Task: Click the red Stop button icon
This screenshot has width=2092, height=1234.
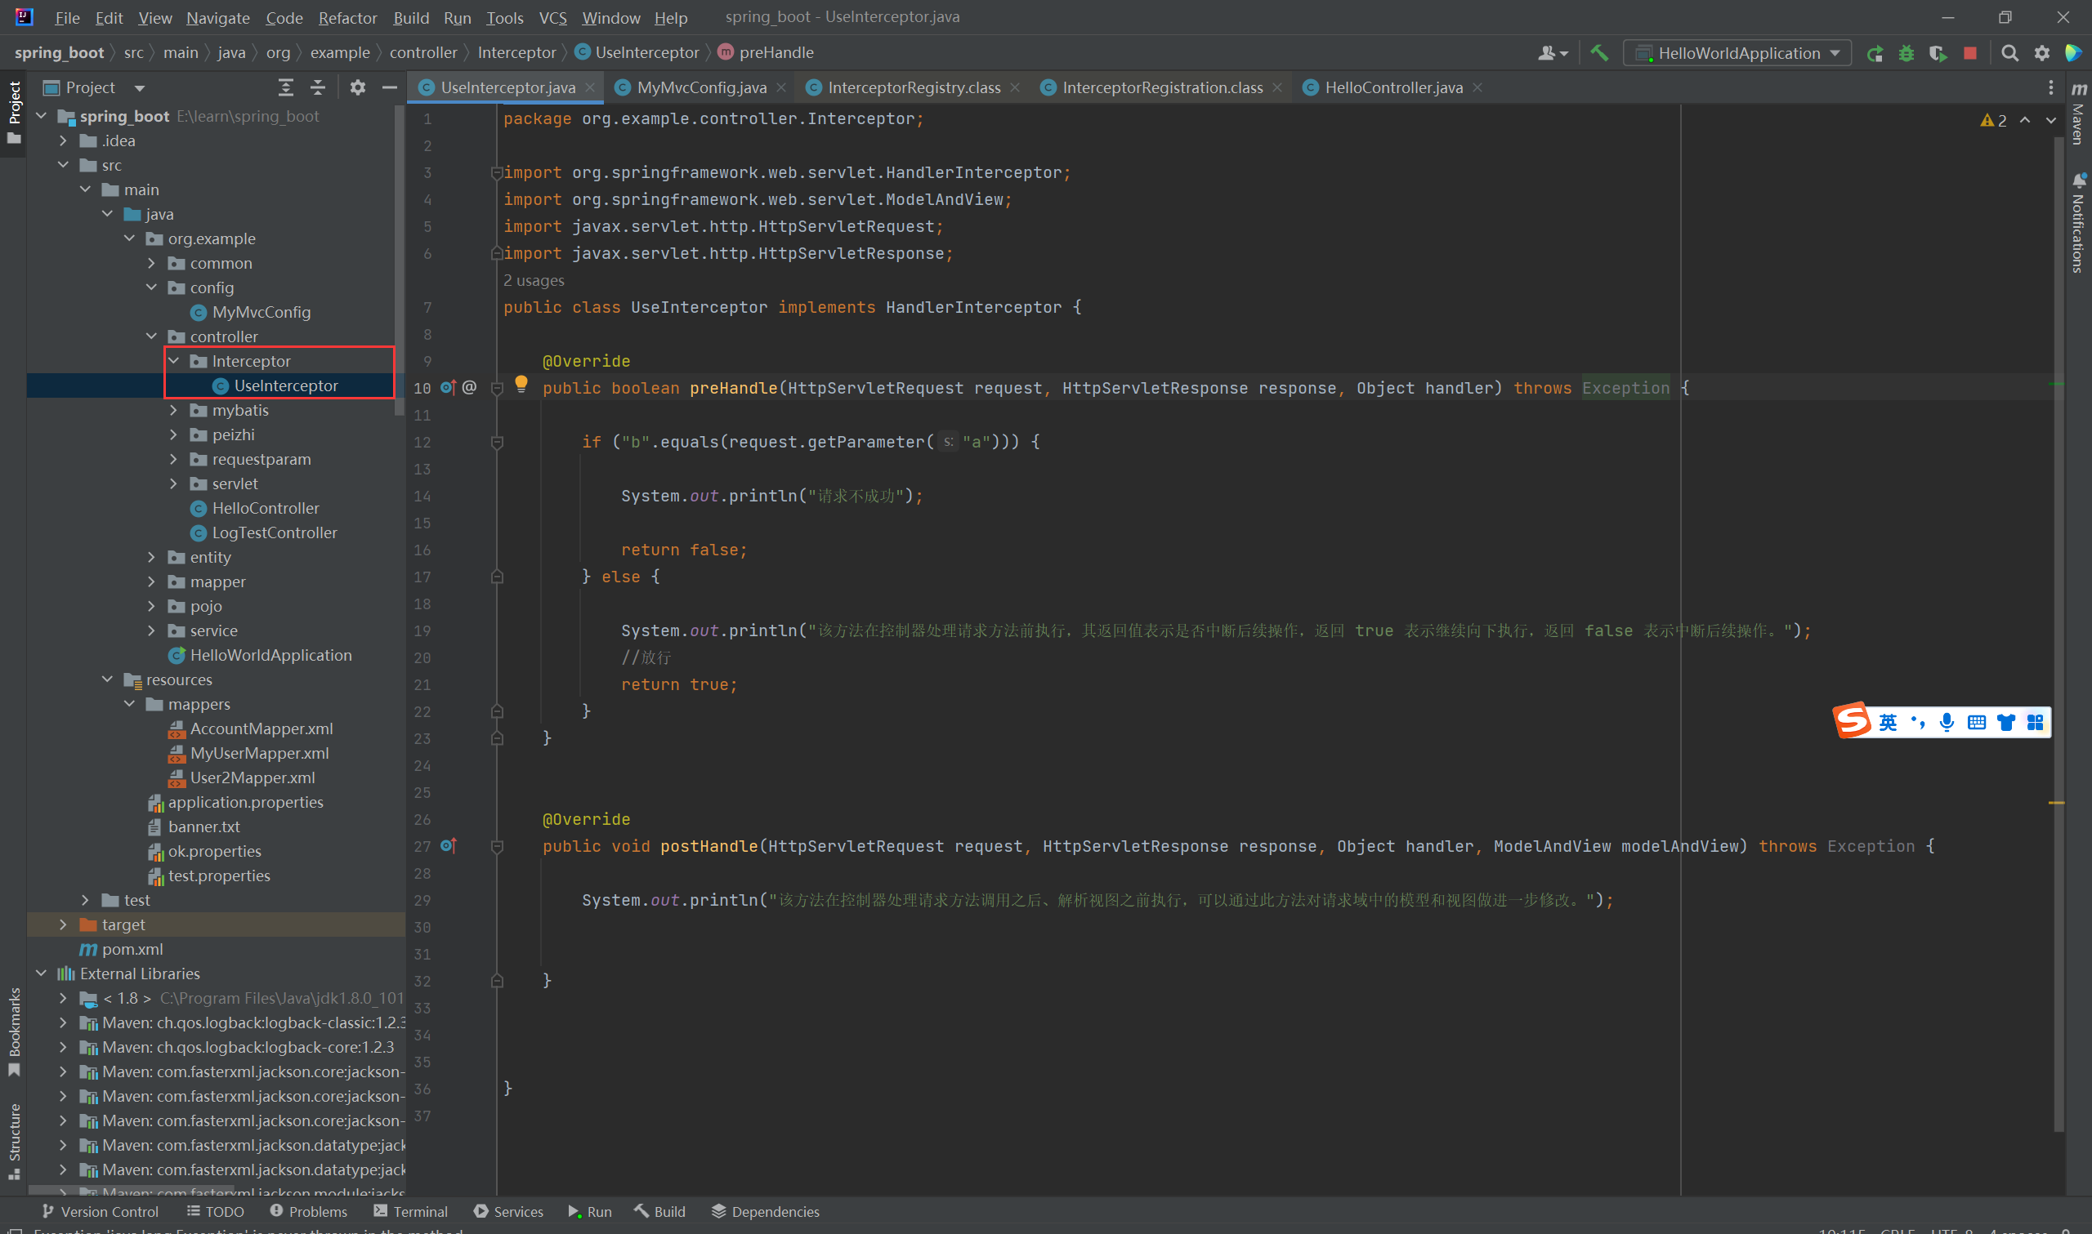Action: tap(1969, 53)
